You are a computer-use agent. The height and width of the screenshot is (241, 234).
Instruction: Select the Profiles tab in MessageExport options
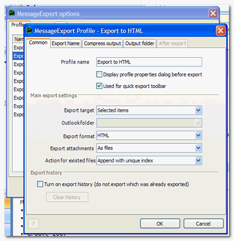pyautogui.click(x=17, y=25)
